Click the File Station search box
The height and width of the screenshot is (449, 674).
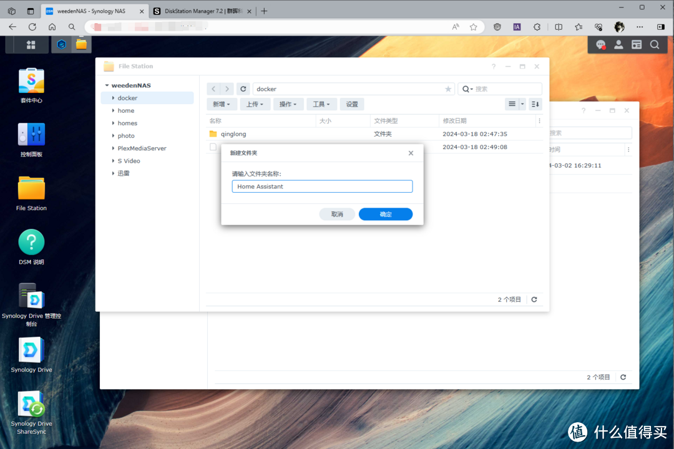coord(500,89)
